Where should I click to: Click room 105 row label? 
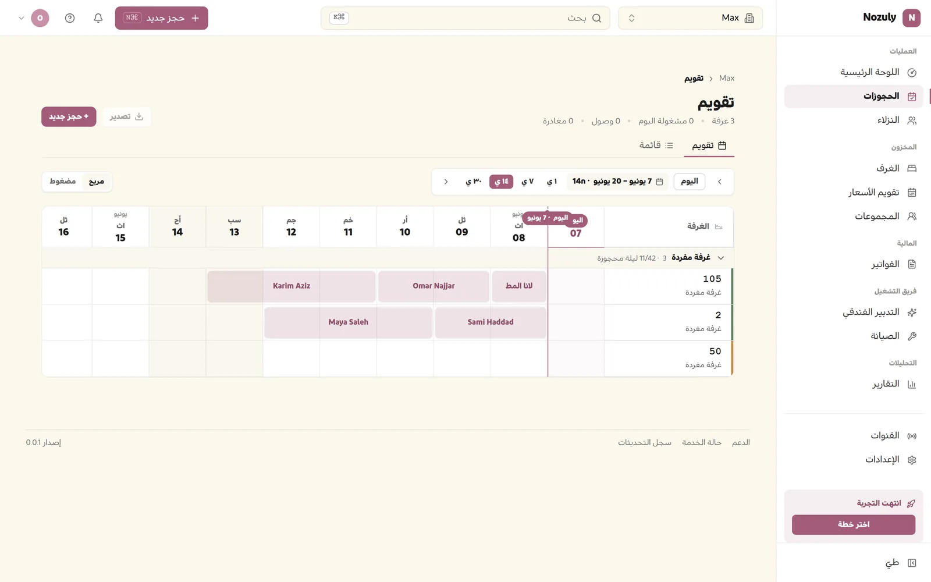(668, 286)
